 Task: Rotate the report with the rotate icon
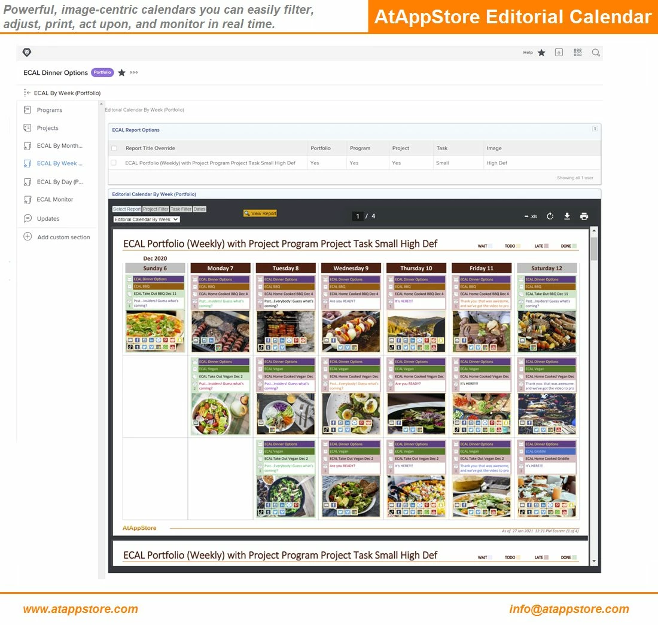[x=550, y=216]
